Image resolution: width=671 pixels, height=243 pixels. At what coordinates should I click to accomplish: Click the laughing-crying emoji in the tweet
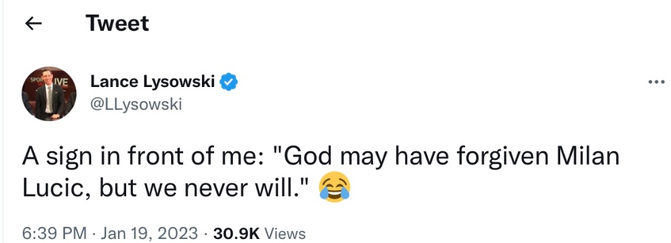(x=335, y=187)
